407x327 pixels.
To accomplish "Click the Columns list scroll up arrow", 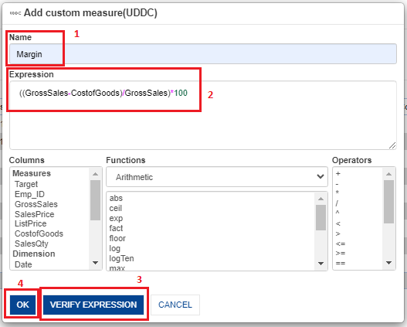I will tap(95, 174).
